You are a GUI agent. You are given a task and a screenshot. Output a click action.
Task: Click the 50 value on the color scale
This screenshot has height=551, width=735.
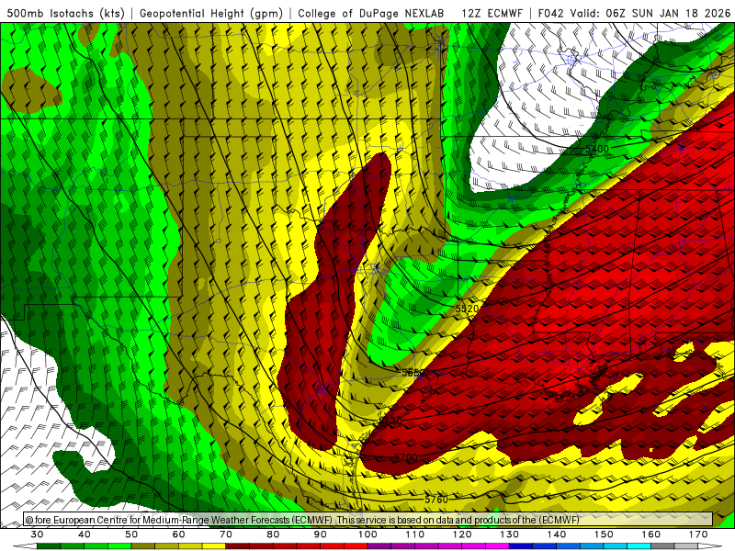point(131,534)
